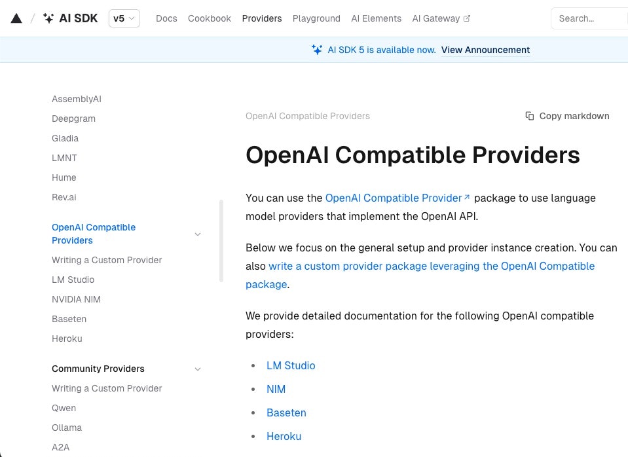Click View Announcement link
The height and width of the screenshot is (457, 628).
(485, 50)
